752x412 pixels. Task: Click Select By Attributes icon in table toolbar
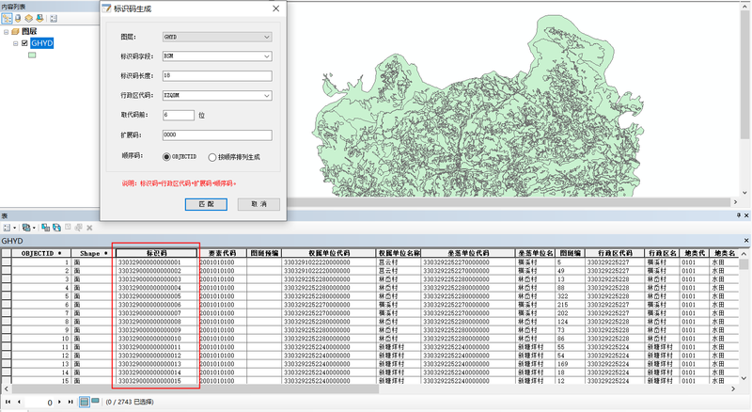pyautogui.click(x=45, y=228)
